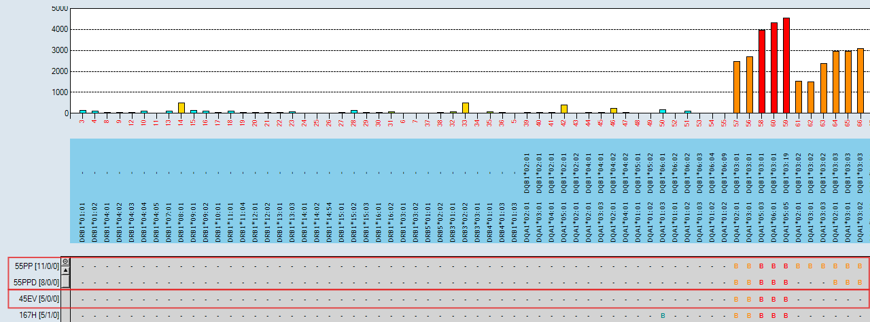Click the DRB1*08:01 allele label
This screenshot has width=870, height=322.
[x=181, y=221]
